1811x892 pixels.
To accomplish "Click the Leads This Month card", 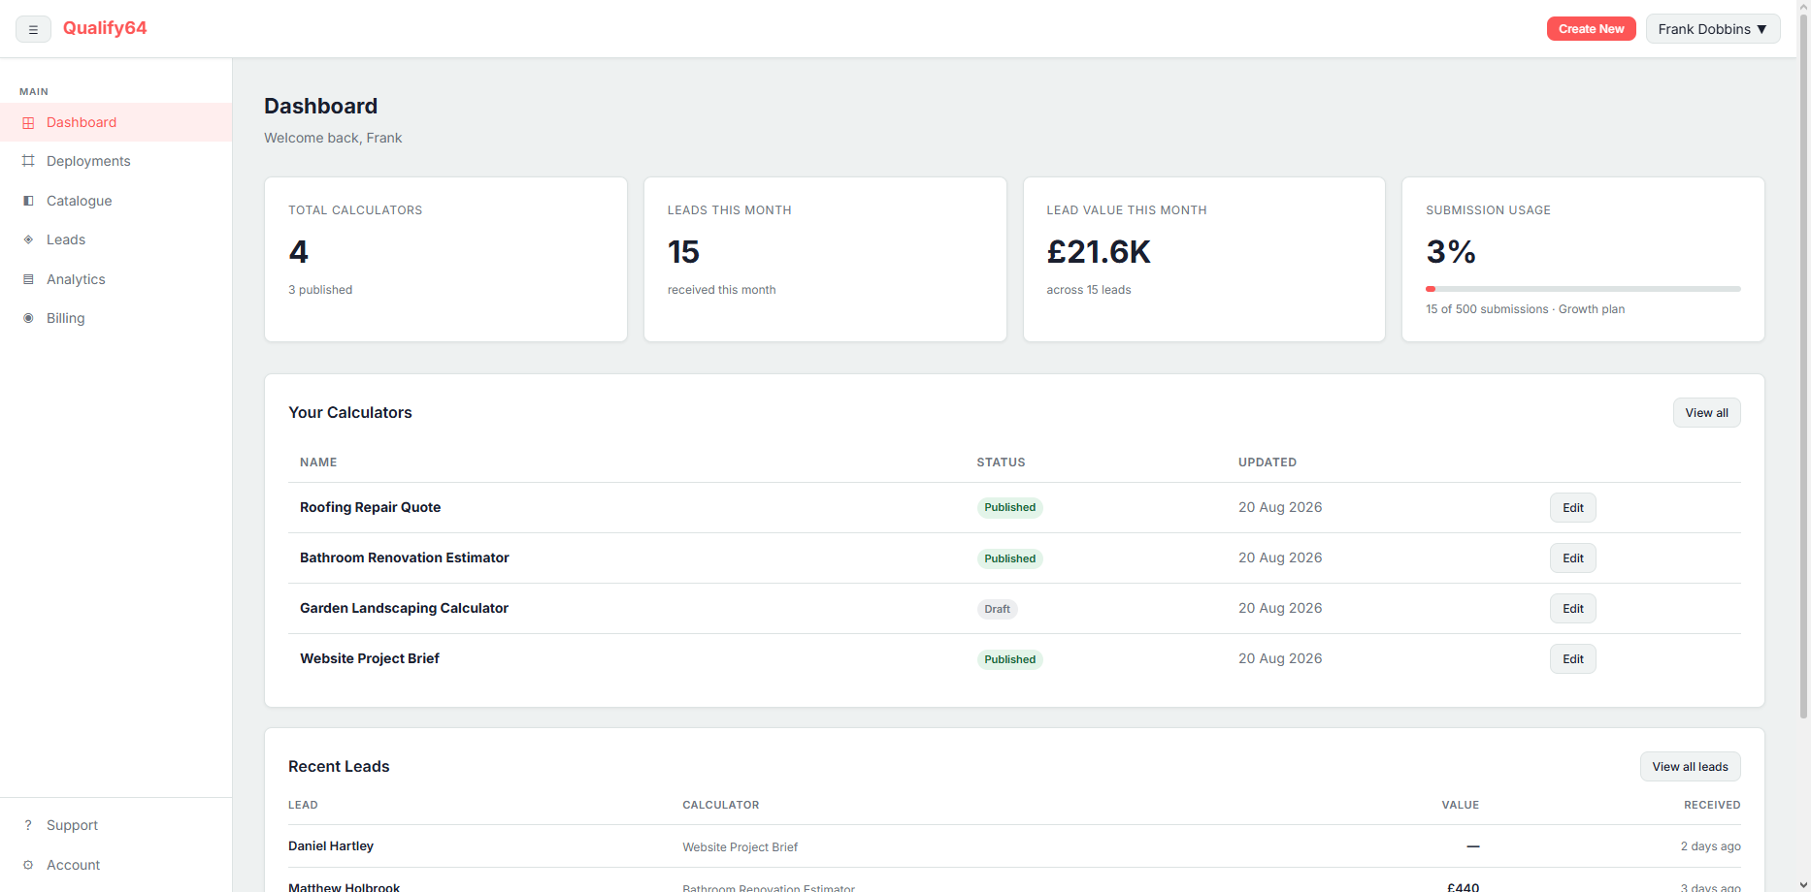I will pyautogui.click(x=825, y=259).
